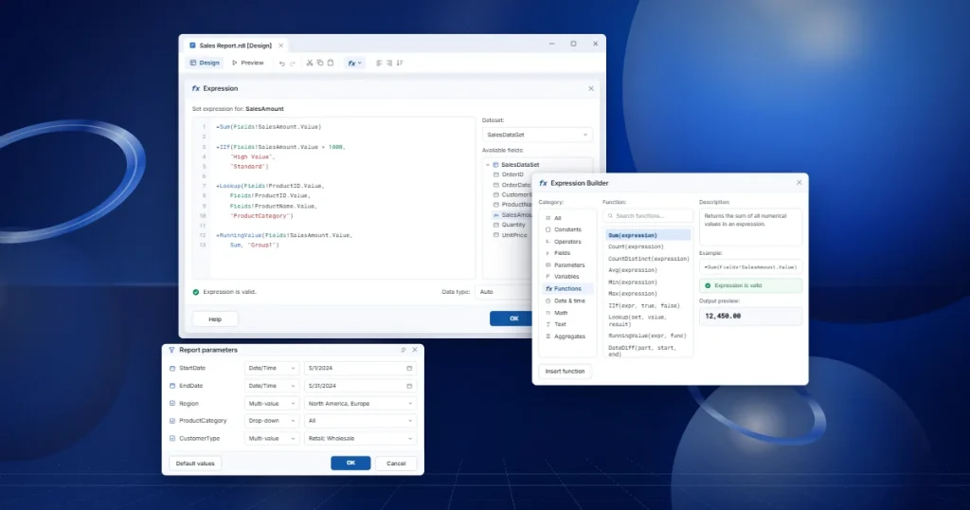970x510 pixels.
Task: Select the All category in Expression Builder
Action: [x=553, y=218]
